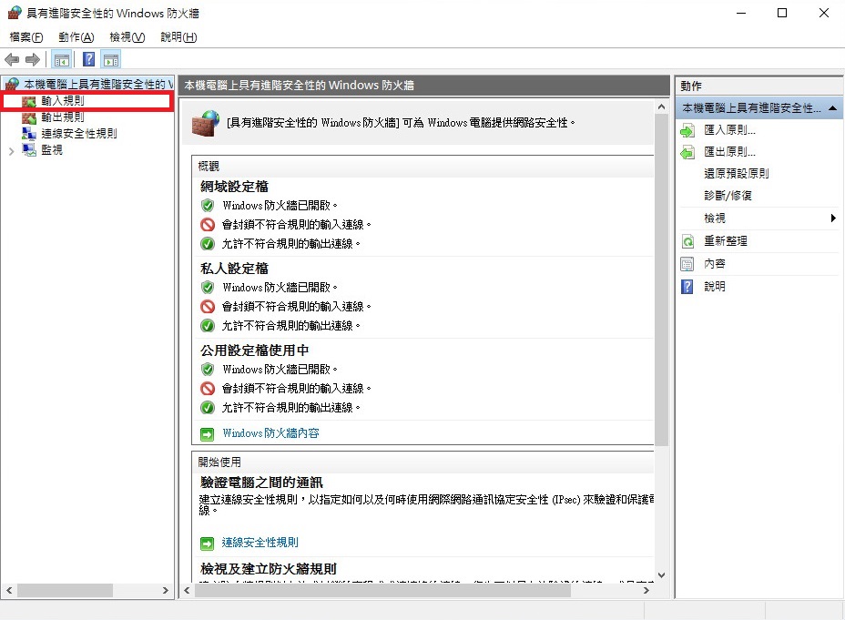Click the 網域設定檔 firewall-on shield icon
Viewport: 845px width, 620px height.
pyautogui.click(x=208, y=205)
